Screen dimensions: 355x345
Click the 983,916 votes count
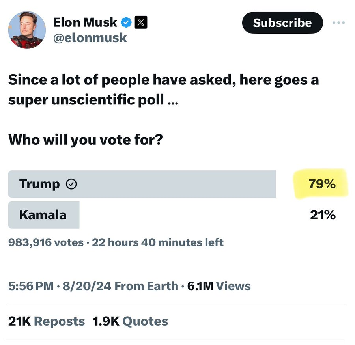point(46,242)
